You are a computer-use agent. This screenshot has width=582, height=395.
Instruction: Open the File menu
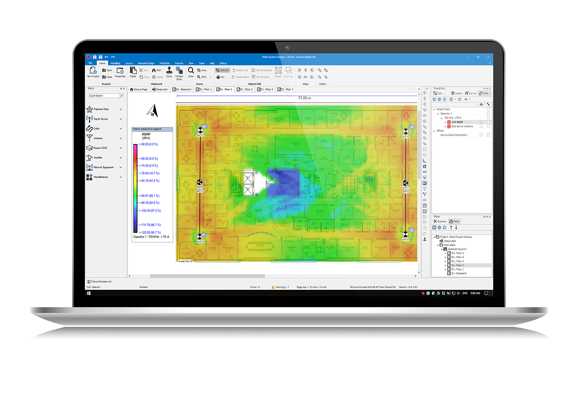(x=90, y=63)
